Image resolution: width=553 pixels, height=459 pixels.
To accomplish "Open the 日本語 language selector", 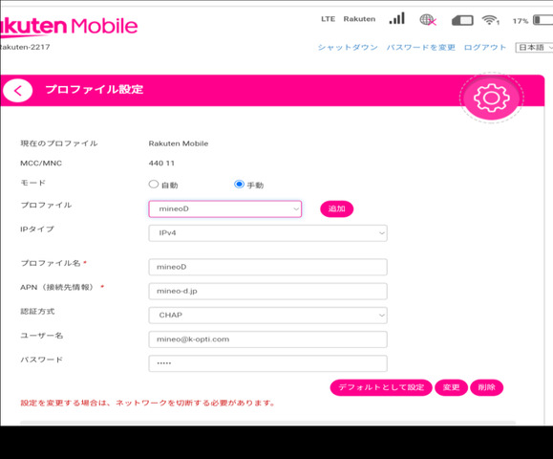I will (534, 47).
